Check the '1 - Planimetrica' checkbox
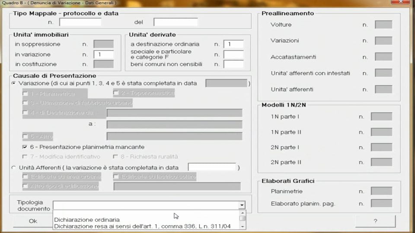Viewport: 415px width, 233px height. tap(26, 94)
